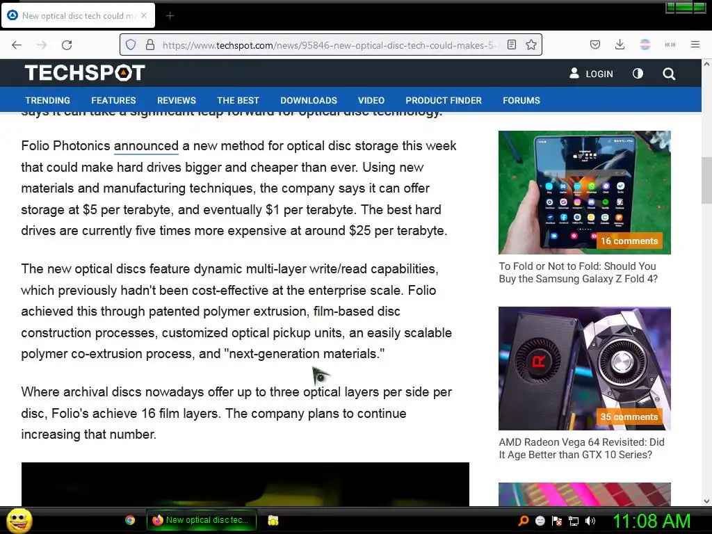Click the site security padlock icon

click(x=150, y=44)
